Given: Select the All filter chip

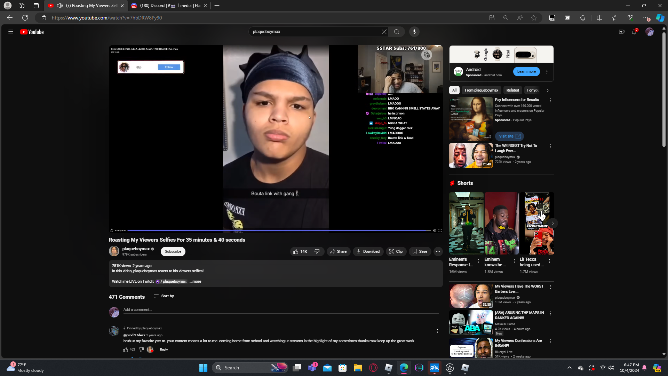Looking at the screenshot, I should click(x=454, y=90).
